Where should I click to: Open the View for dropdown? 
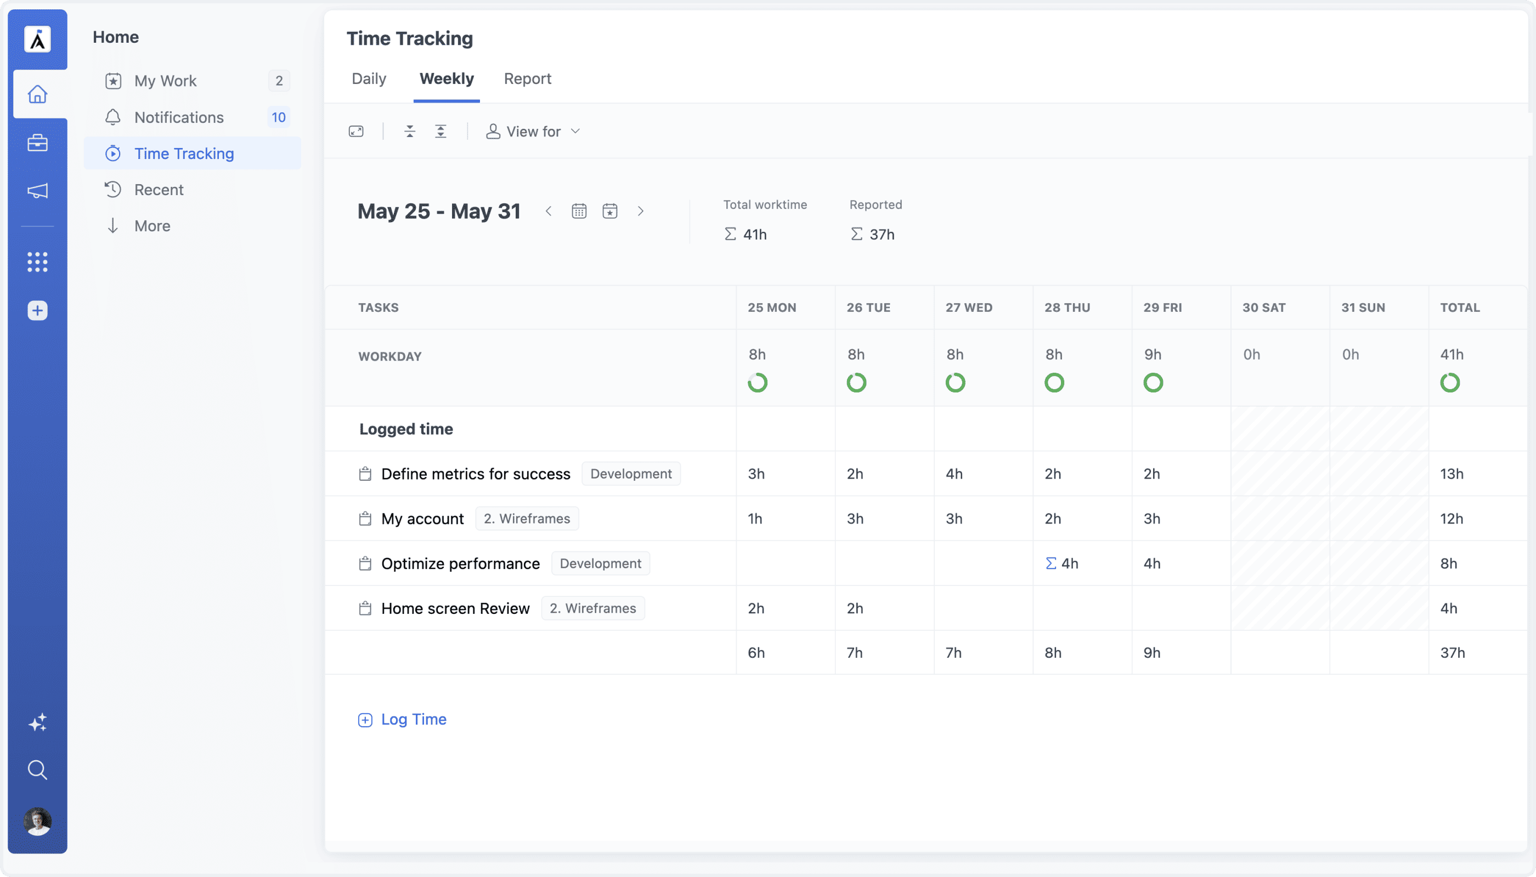[534, 132]
